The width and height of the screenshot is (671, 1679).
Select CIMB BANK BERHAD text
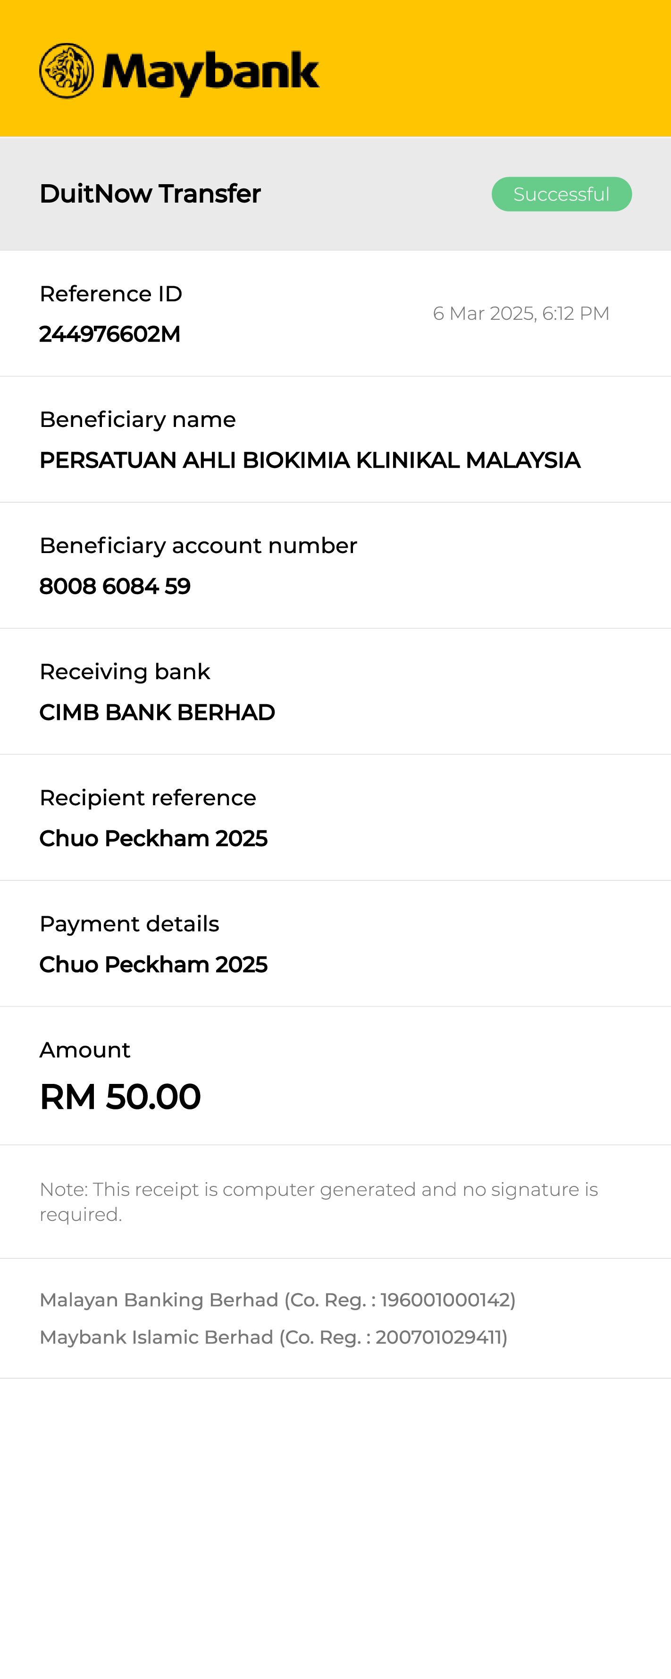click(x=157, y=712)
